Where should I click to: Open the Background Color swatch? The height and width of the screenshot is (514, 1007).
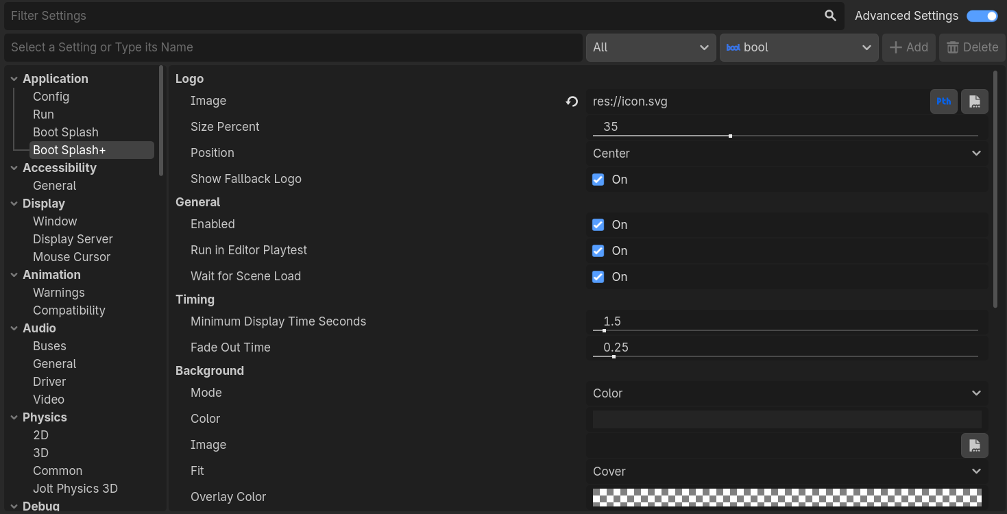click(x=787, y=419)
